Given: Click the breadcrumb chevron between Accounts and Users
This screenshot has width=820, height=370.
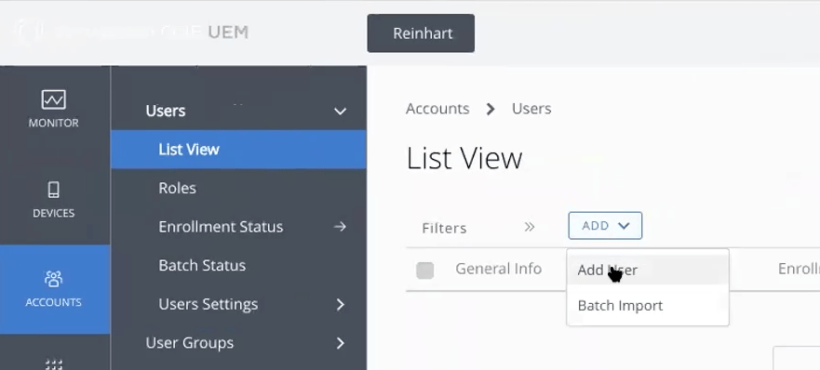Looking at the screenshot, I should (490, 109).
